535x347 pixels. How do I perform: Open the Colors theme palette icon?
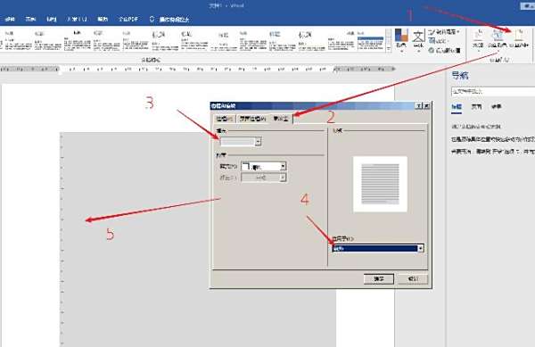pos(401,38)
